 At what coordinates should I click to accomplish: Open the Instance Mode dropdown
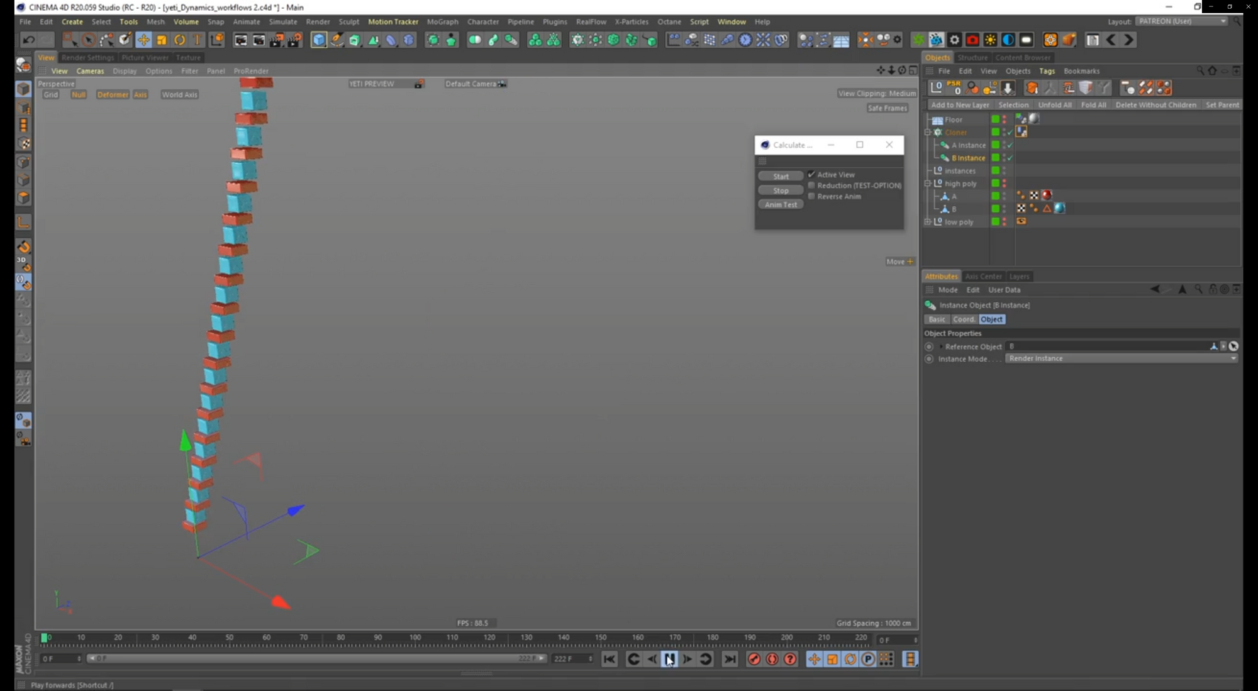click(1122, 358)
